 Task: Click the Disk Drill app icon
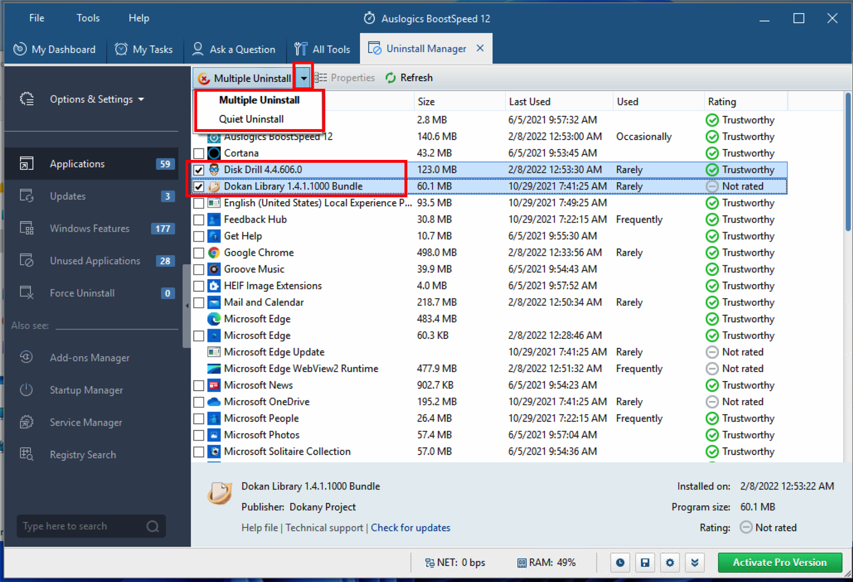[214, 170]
